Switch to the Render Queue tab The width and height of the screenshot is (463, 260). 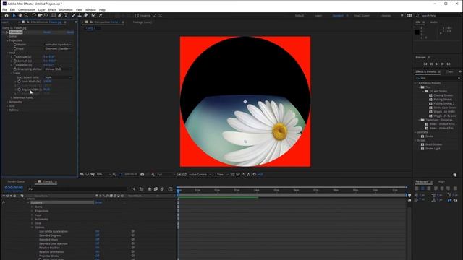pyautogui.click(x=16, y=181)
